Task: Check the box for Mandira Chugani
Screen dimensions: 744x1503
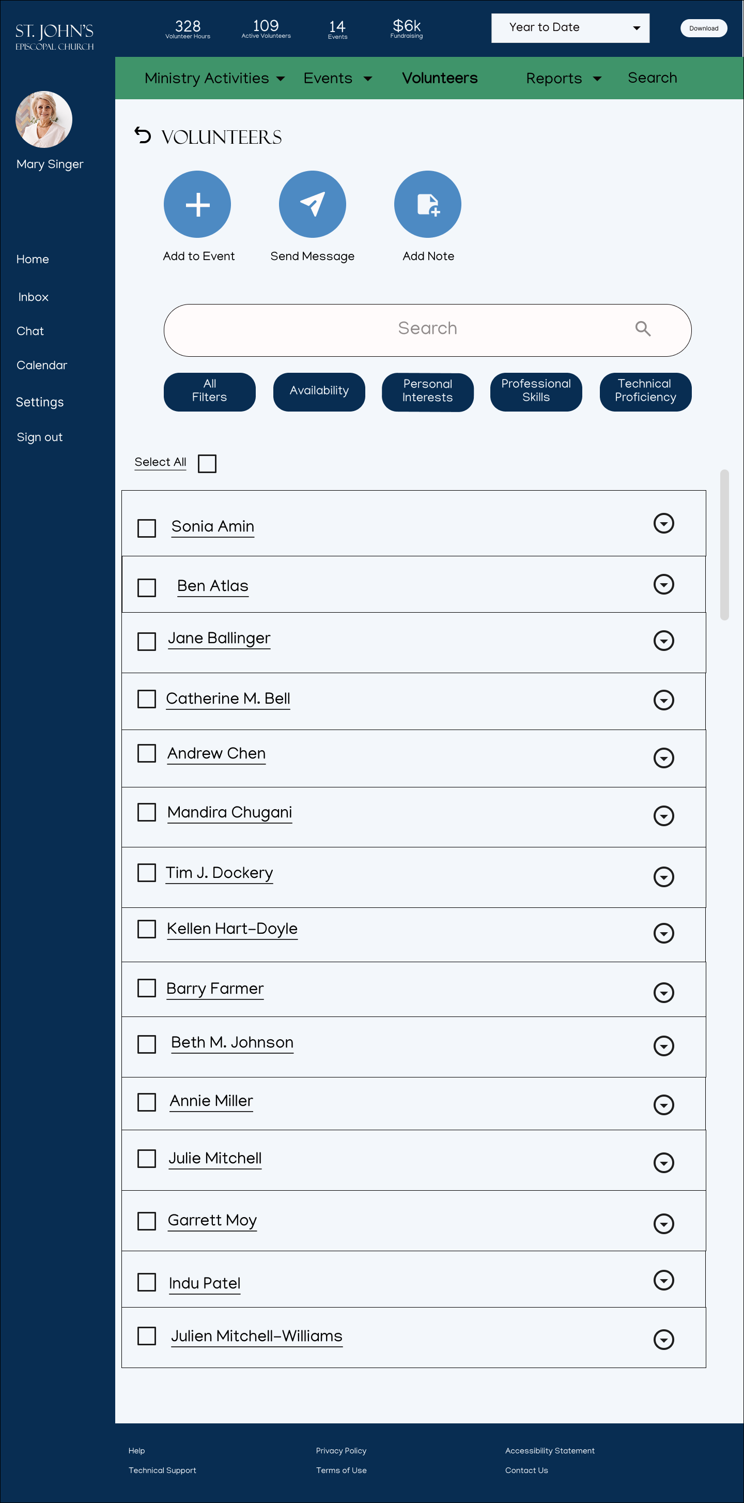Action: 146,812
